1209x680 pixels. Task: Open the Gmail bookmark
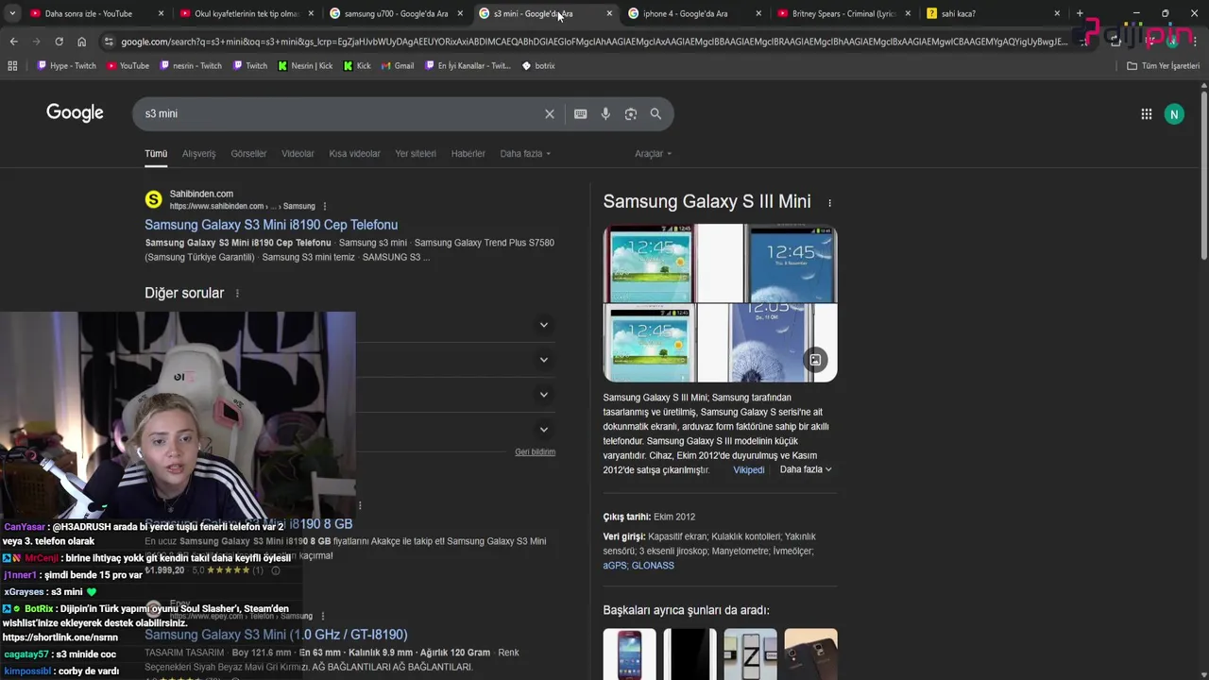click(x=398, y=66)
